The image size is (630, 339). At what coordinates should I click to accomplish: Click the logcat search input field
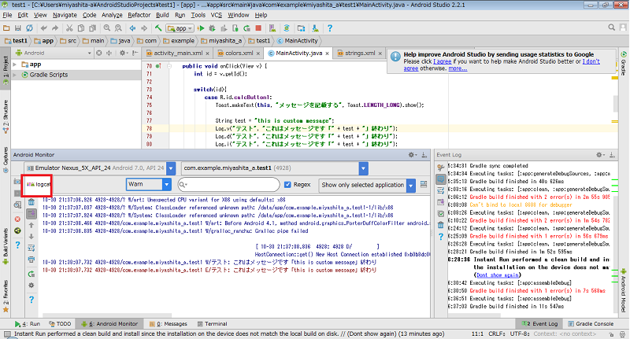[x=232, y=184]
